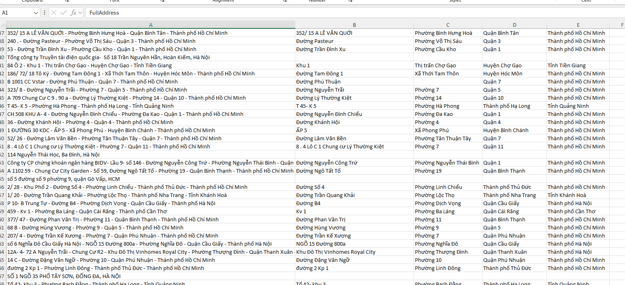Expand the Name Box dropdown arrow
The image size is (625, 285).
point(36,13)
